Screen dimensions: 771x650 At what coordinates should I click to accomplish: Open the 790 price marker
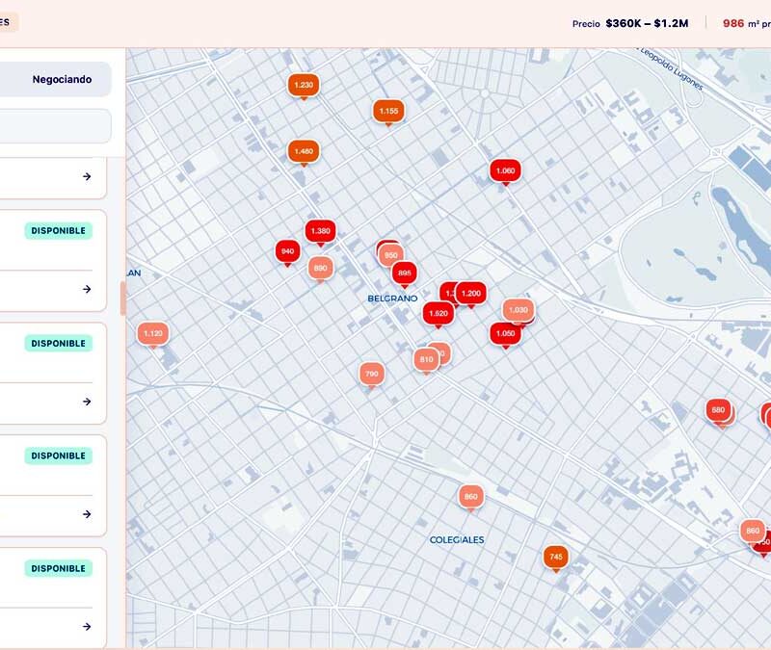(371, 374)
